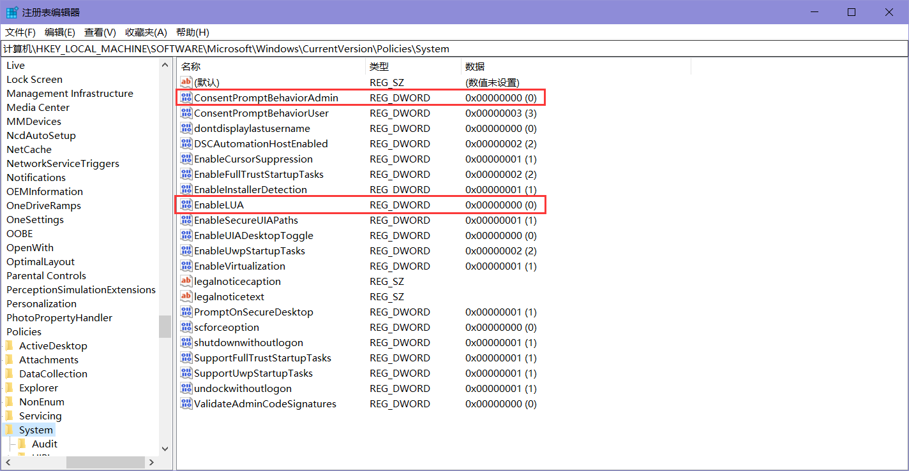The width and height of the screenshot is (909, 471).
Task: Select the Notifications key in tree
Action: [x=36, y=178]
